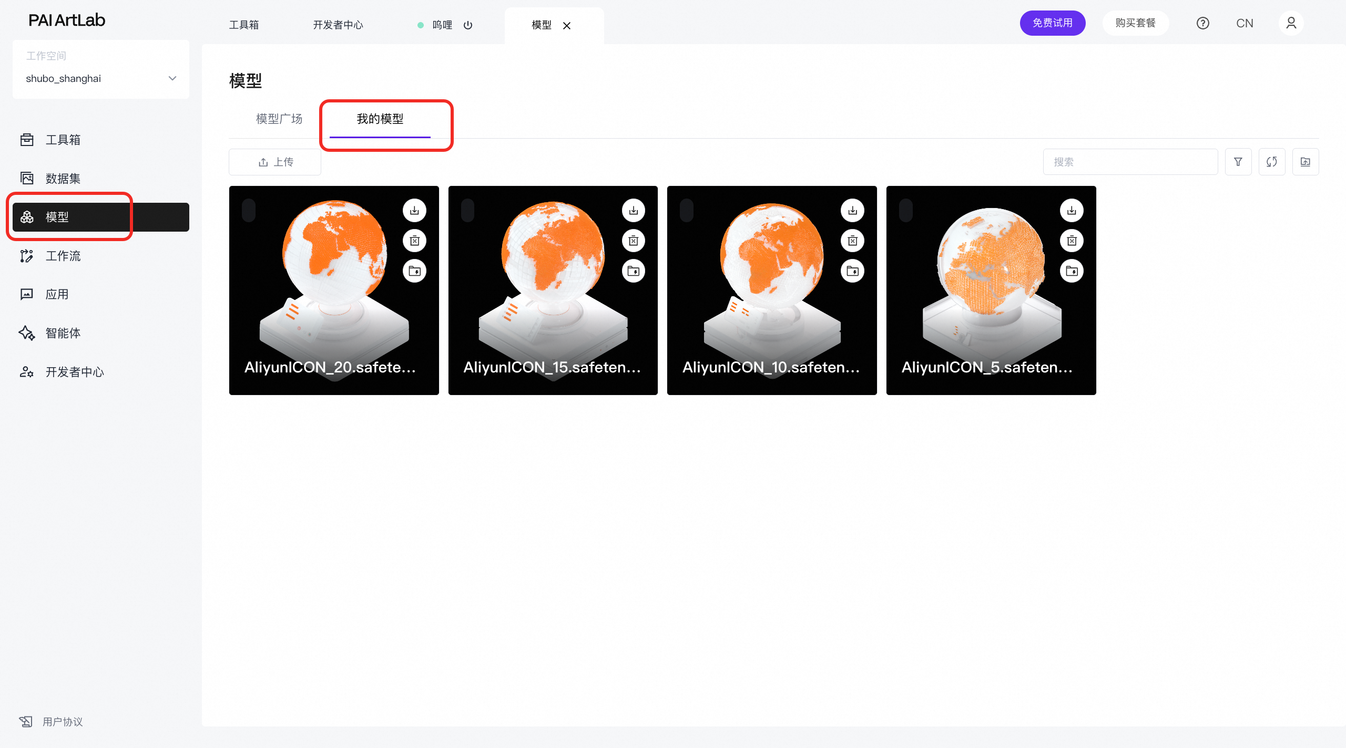The height and width of the screenshot is (748, 1346).
Task: Click the power icon beside 呜哩 tab
Action: click(468, 25)
